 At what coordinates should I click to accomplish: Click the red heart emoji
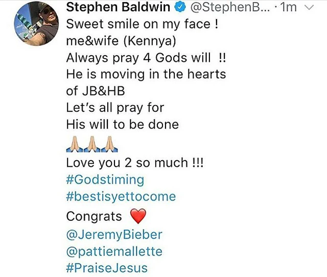tap(138, 216)
